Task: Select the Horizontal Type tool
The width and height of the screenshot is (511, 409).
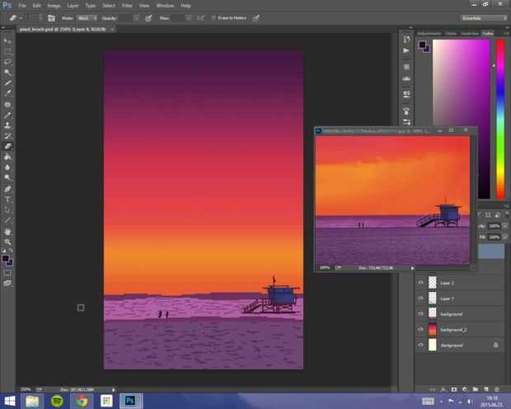Action: click(7, 200)
